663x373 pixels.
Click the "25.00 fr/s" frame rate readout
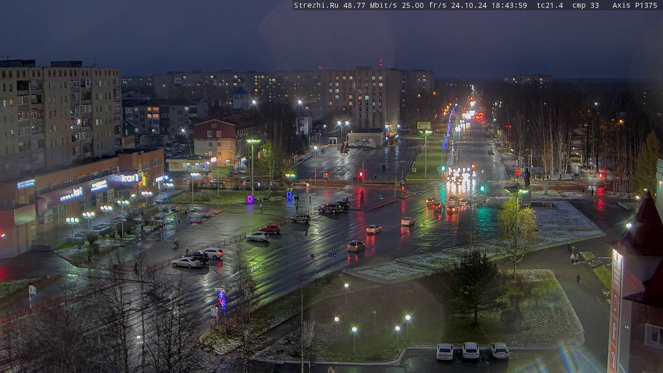coord(424,5)
